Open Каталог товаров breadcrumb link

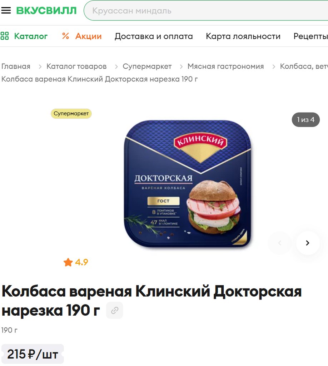76,66
